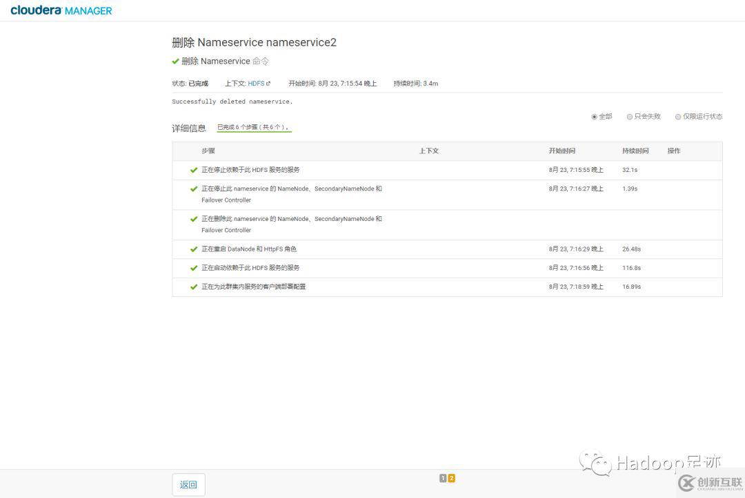Click the message Successfully deleted nameservice.
The width and height of the screenshot is (745, 498).
[232, 102]
